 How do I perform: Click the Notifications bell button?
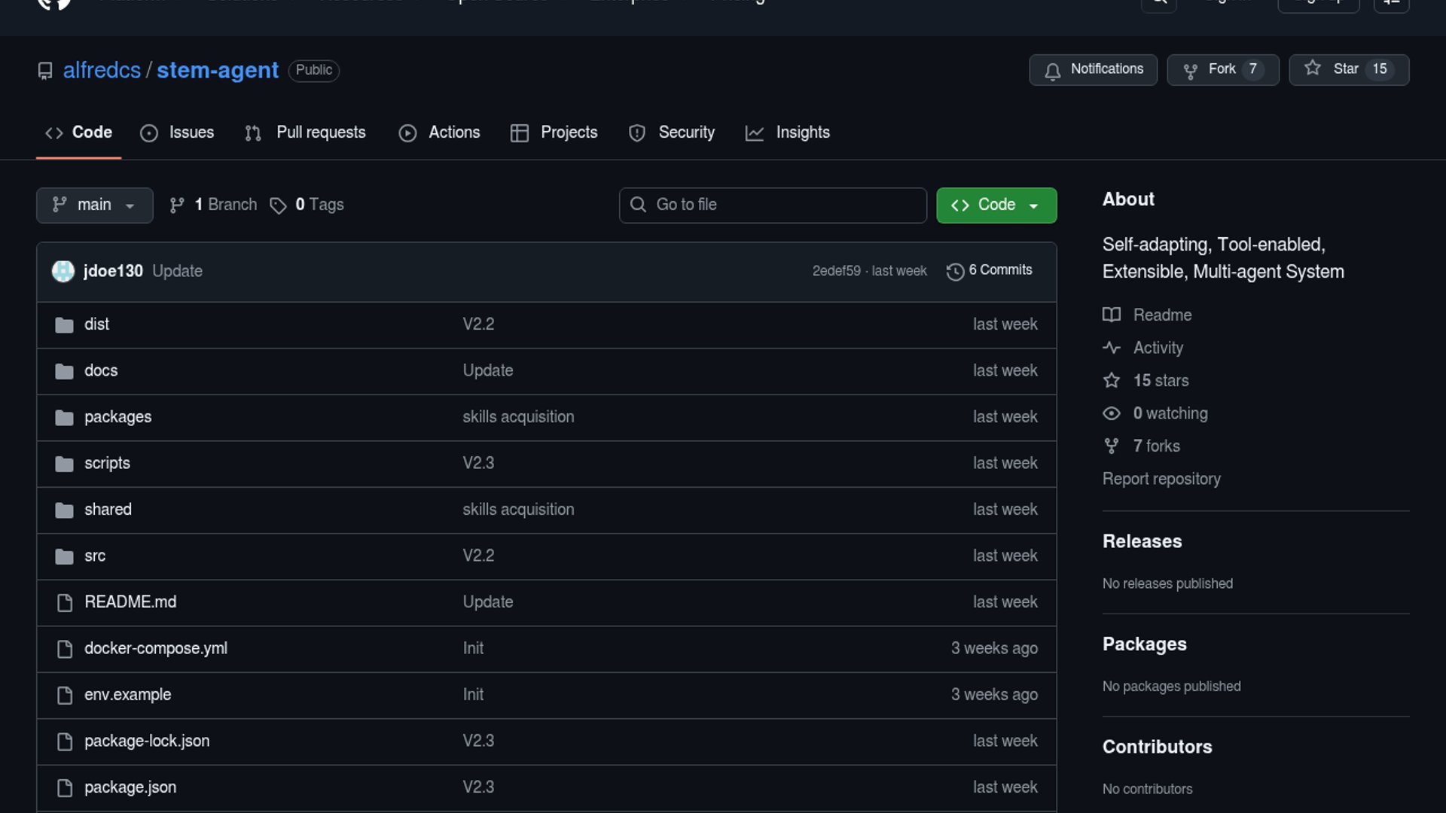[x=1093, y=69]
